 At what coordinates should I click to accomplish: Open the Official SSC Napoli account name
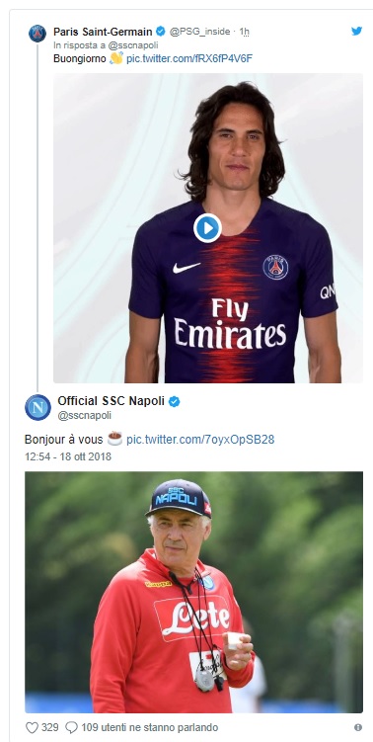click(x=112, y=401)
